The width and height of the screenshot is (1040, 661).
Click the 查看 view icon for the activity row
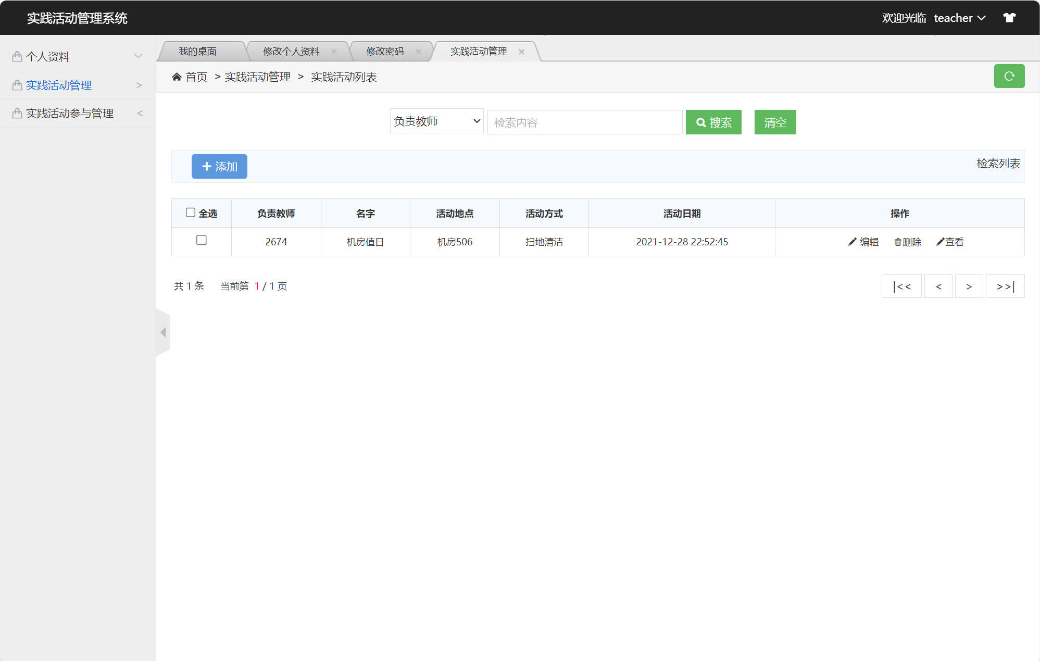click(x=939, y=242)
